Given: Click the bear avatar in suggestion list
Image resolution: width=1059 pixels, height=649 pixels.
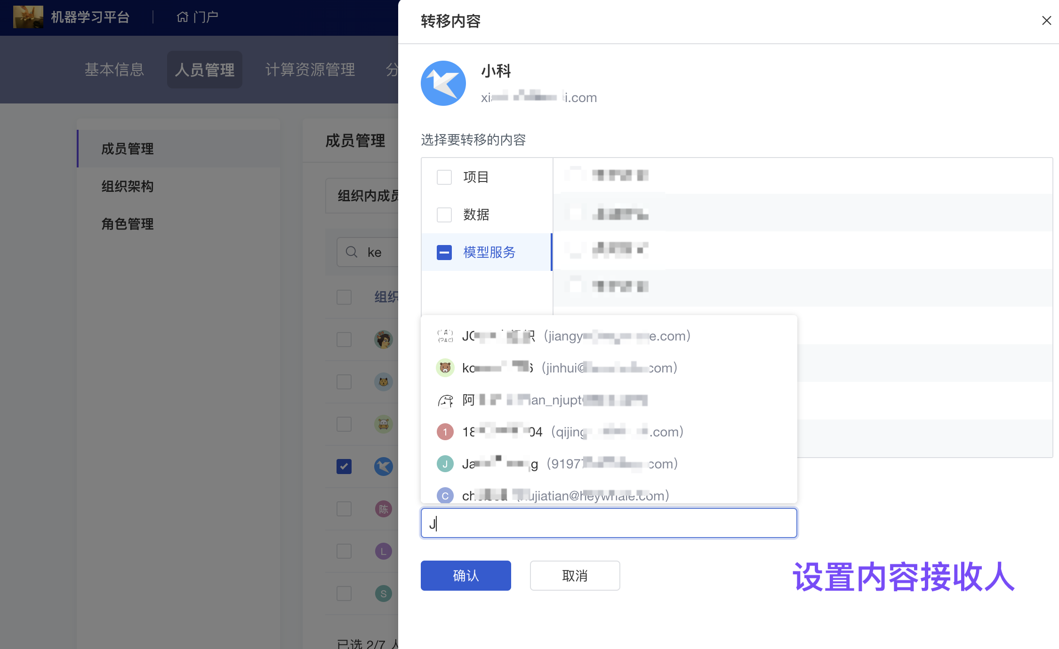Looking at the screenshot, I should click(x=445, y=368).
